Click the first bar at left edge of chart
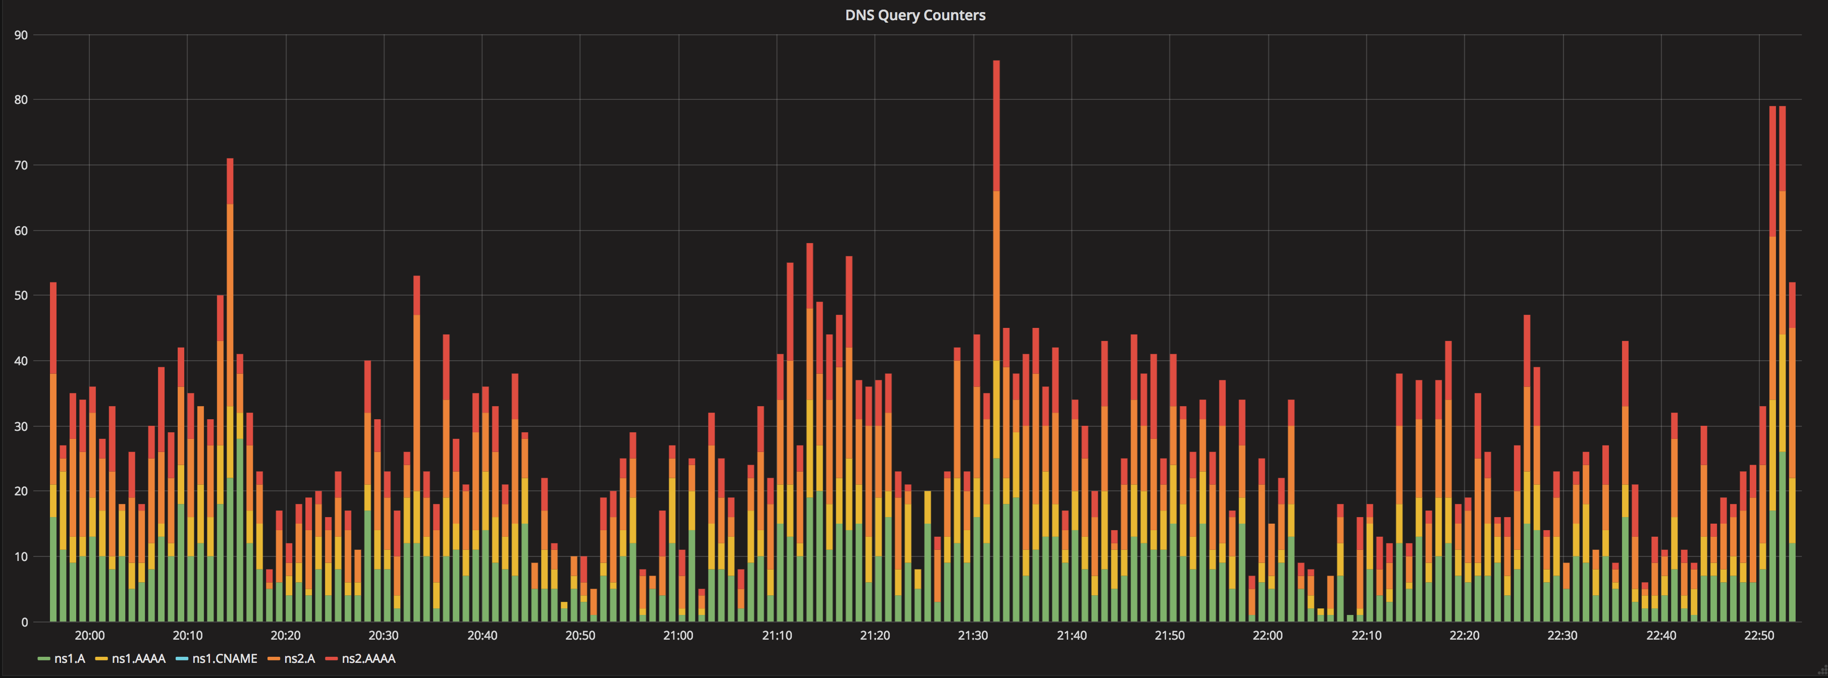The image size is (1828, 678). click(x=53, y=454)
